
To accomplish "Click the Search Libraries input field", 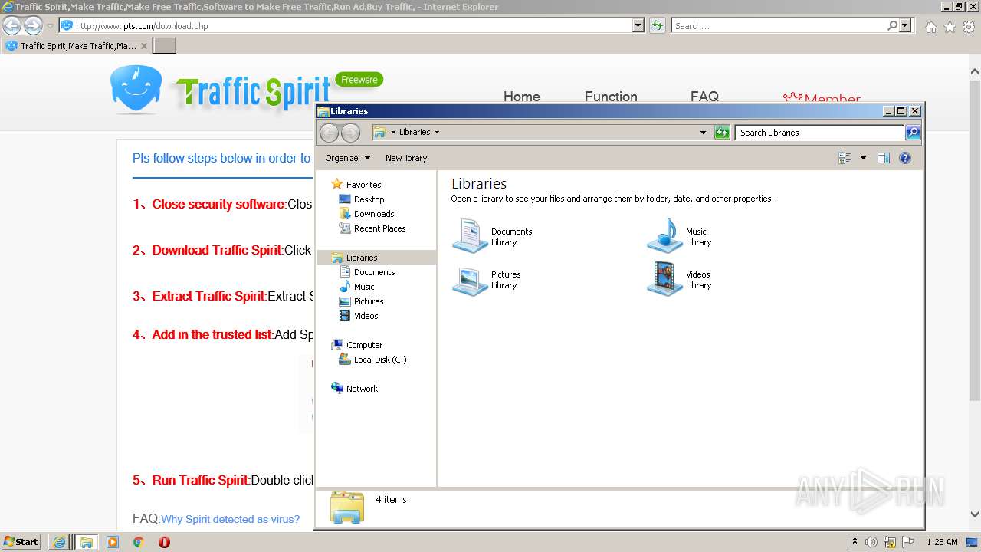I will [819, 133].
